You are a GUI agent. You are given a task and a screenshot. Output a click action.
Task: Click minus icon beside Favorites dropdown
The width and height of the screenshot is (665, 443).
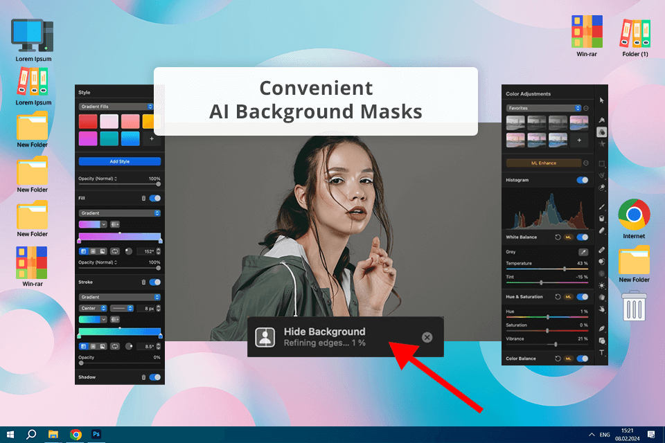coord(586,108)
